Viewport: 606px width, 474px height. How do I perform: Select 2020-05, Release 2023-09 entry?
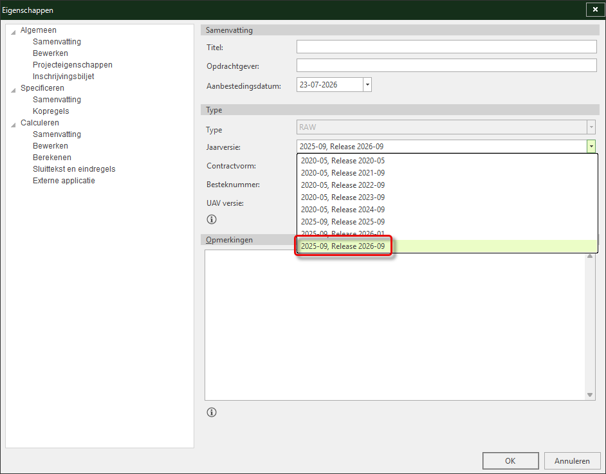click(447, 197)
